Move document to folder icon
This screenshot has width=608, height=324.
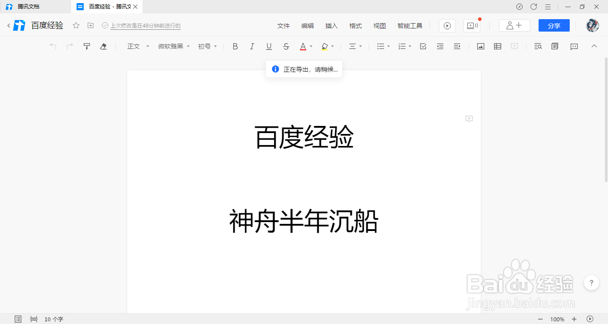tap(90, 26)
